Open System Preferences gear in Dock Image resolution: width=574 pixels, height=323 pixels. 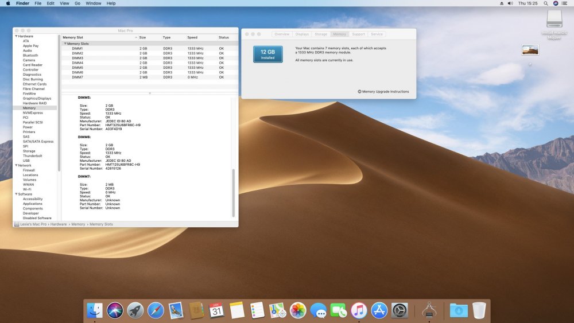(x=400, y=310)
